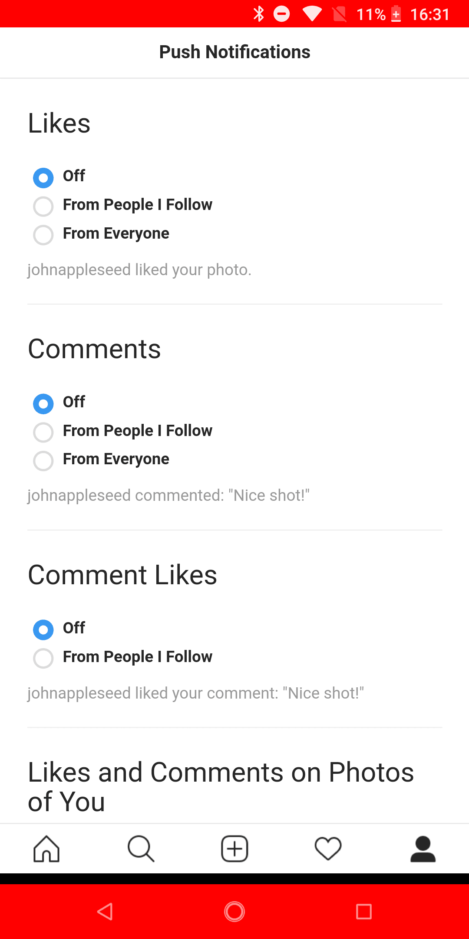Choose From People I Follow for Comment Likes

[x=43, y=658]
